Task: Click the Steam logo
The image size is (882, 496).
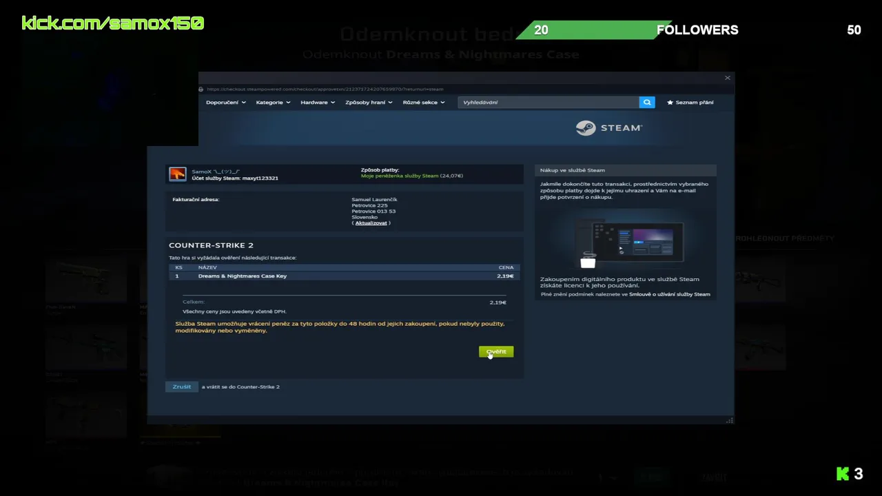Action: pyautogui.click(x=609, y=128)
